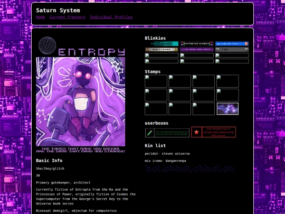
Task: Click the broken blinkie directly below the grey blinkie
Action: 232,55
